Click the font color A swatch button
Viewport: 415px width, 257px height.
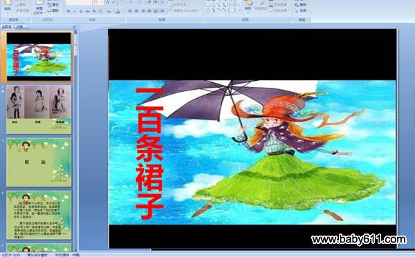tap(118, 11)
